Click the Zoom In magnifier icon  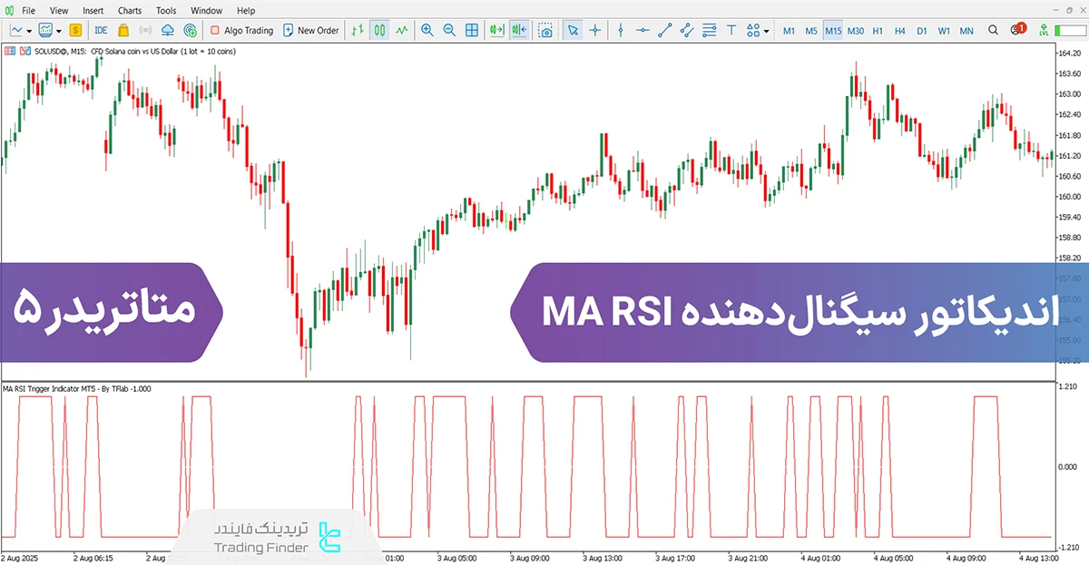(x=427, y=30)
